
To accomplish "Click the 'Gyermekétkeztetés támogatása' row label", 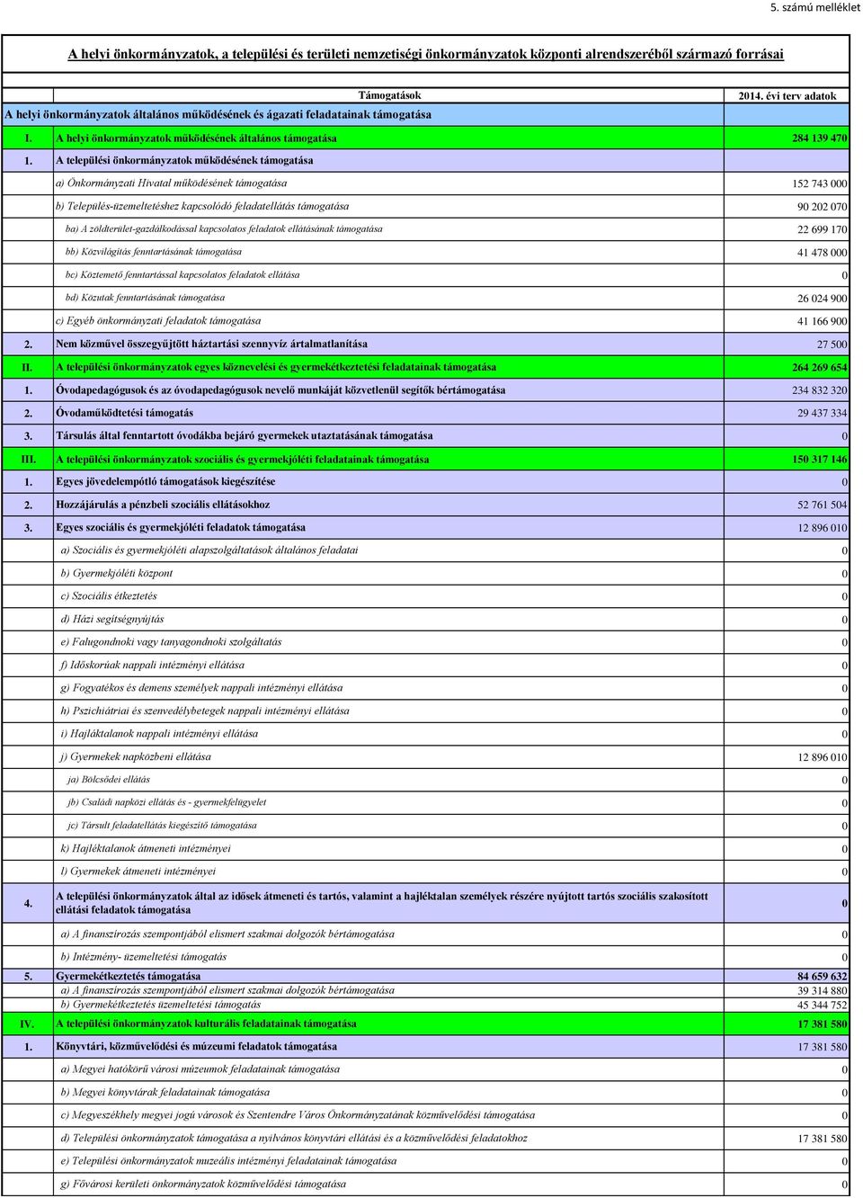I will click(129, 976).
